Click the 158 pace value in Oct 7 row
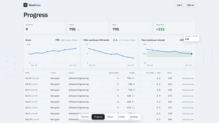The width and height of the screenshot is (219, 123). pos(170,90)
